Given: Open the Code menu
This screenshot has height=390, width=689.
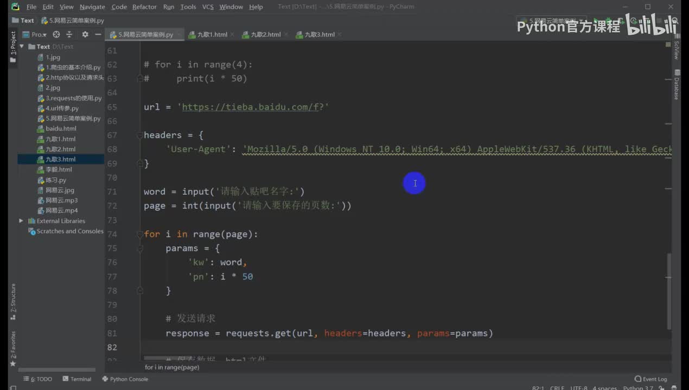Looking at the screenshot, I should tap(119, 6).
